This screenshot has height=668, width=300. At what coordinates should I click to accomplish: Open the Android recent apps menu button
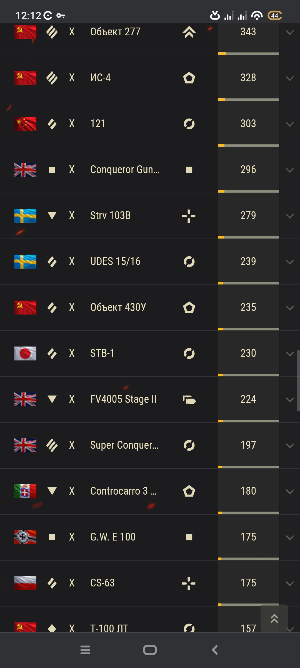pyautogui.click(x=85, y=650)
